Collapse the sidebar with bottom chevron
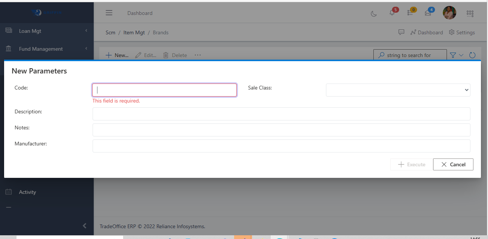The height and width of the screenshot is (239, 488). point(84,226)
